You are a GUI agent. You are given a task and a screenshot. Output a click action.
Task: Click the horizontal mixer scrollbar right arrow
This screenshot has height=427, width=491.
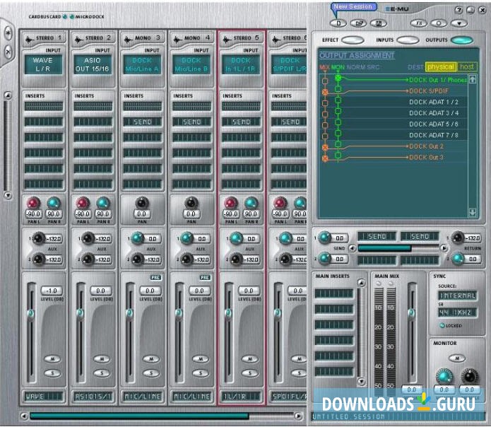click(299, 416)
